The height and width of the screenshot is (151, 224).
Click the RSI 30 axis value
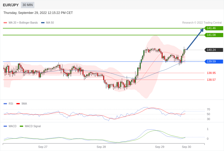(x=208, y=119)
